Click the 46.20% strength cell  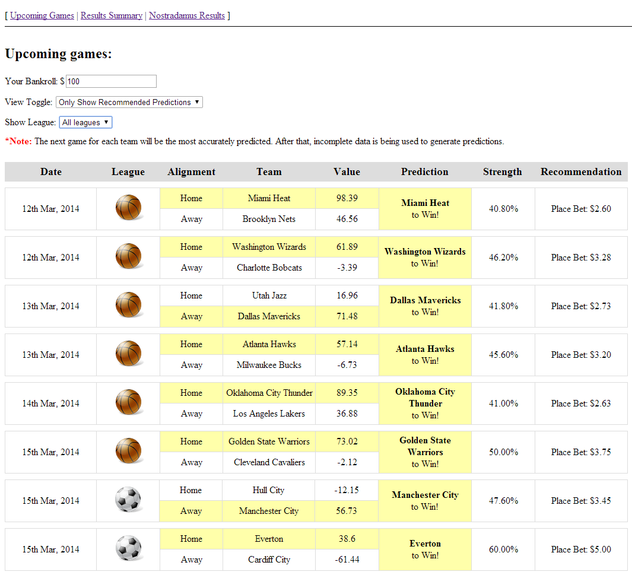(503, 258)
